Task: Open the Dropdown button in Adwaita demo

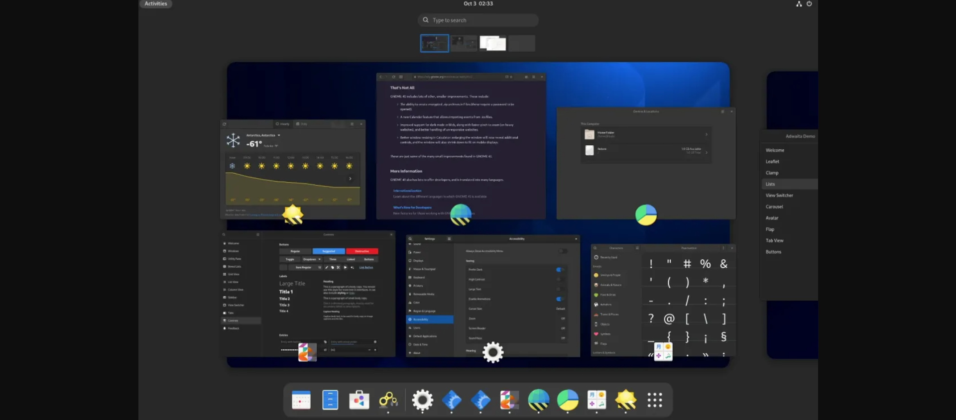Action: click(x=311, y=259)
